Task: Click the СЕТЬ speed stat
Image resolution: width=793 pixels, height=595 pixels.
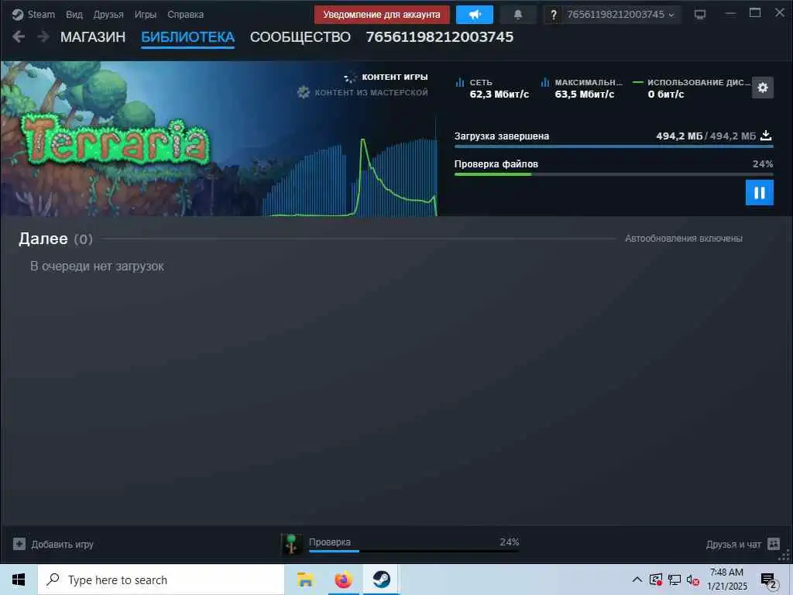Action: (492, 88)
